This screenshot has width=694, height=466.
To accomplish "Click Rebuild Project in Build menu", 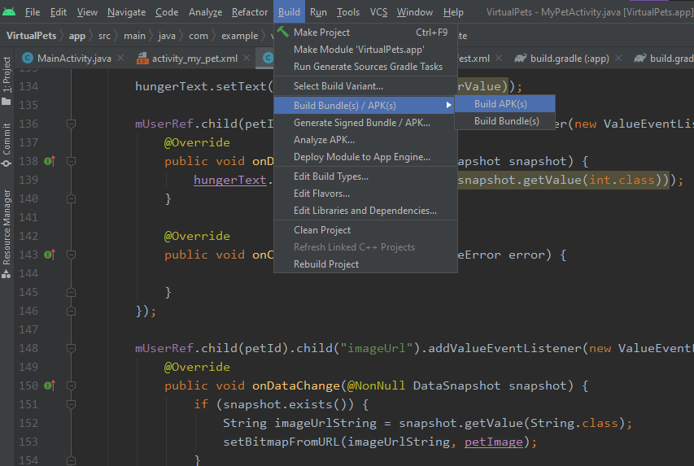I will click(x=325, y=264).
